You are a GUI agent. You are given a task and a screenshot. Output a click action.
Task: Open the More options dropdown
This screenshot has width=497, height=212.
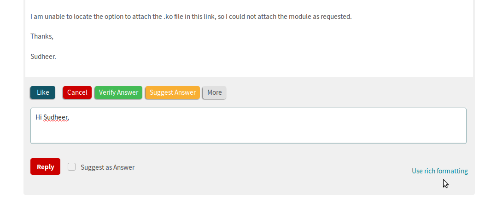click(x=214, y=92)
